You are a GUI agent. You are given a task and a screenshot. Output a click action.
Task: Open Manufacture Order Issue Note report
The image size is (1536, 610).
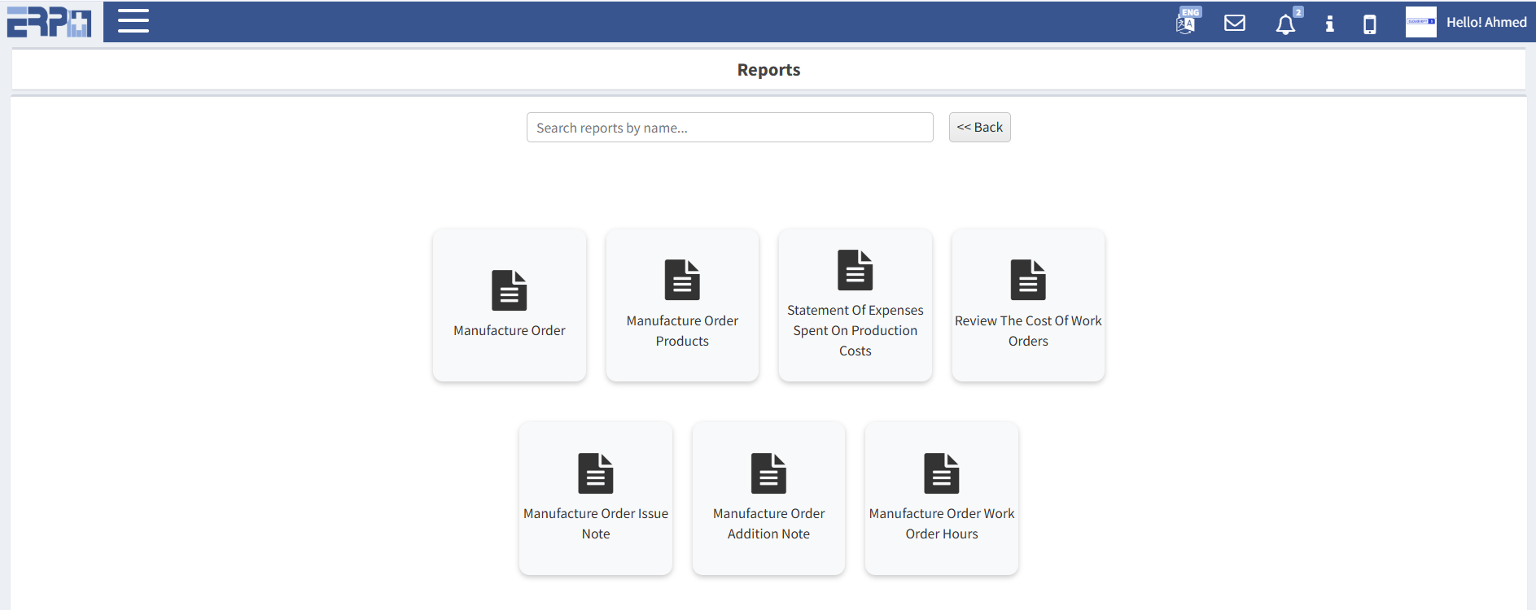click(x=596, y=523)
